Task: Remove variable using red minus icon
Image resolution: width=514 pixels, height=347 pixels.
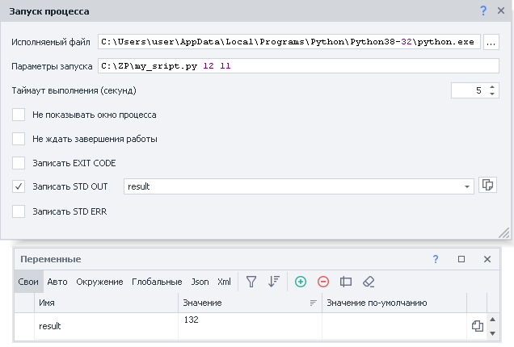Action: [323, 282]
